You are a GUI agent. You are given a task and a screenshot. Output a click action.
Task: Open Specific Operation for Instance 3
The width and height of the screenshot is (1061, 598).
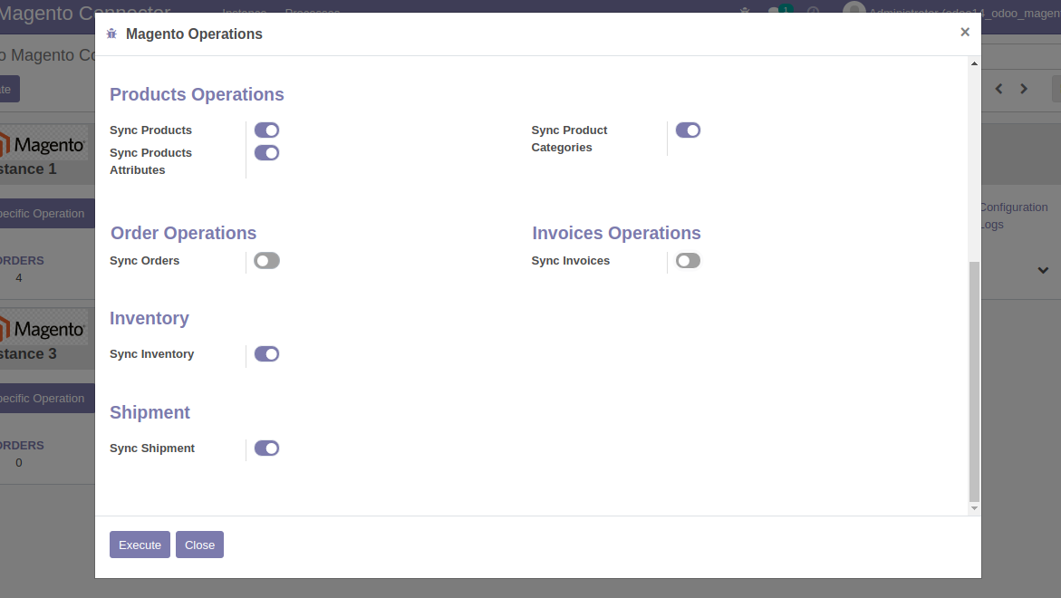point(43,399)
